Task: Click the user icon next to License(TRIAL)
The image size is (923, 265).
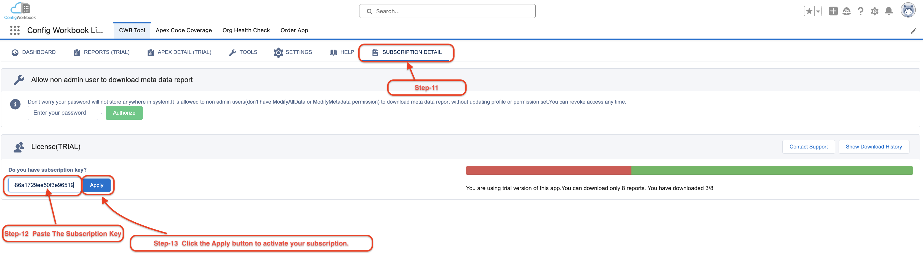Action: [x=19, y=147]
